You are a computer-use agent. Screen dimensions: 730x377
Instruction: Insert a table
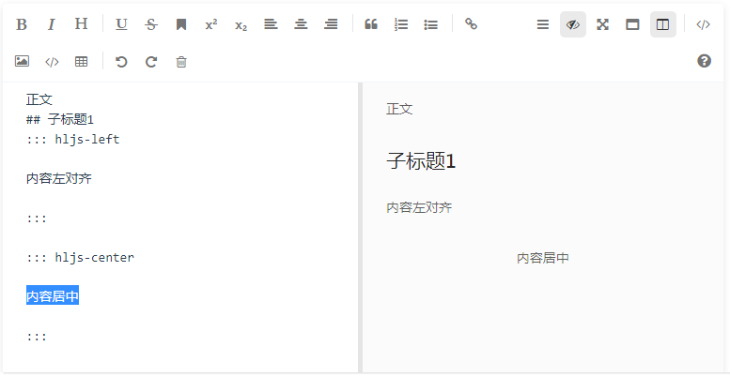pos(82,62)
